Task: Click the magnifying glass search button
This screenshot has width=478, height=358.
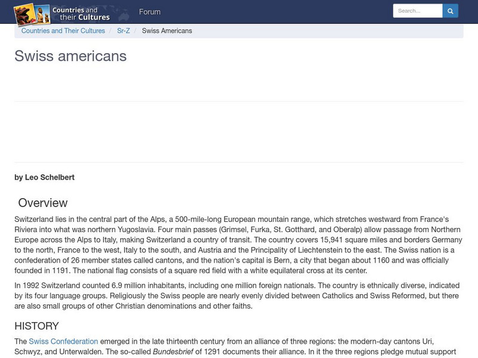Action: click(451, 11)
